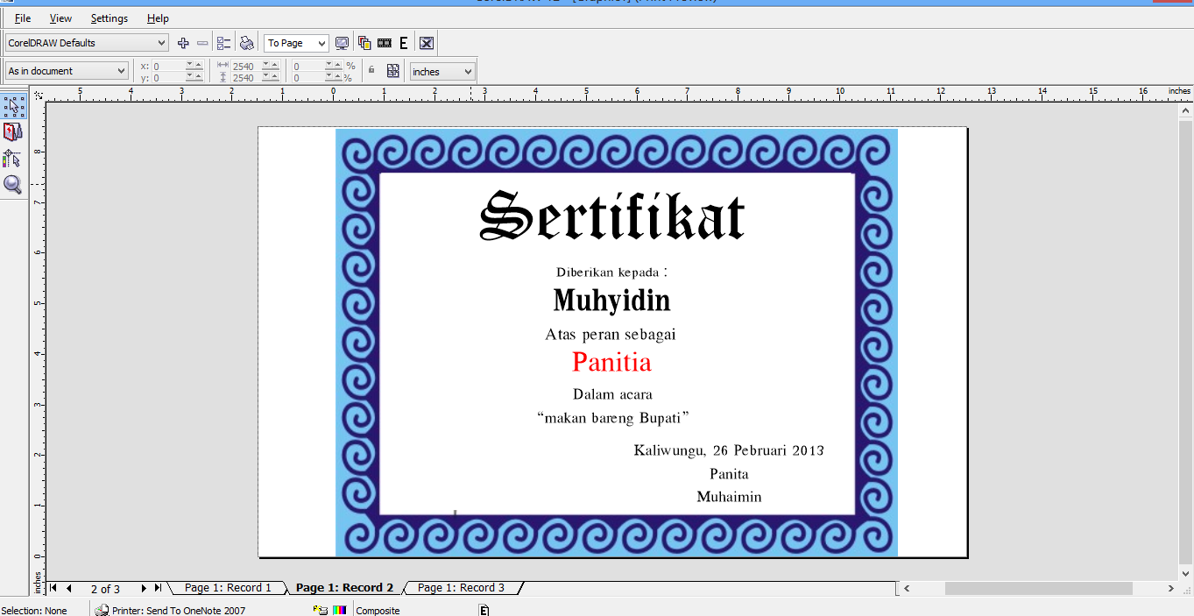Image resolution: width=1194 pixels, height=616 pixels.
Task: Jump to first page with navigation arrow
Action: (53, 588)
